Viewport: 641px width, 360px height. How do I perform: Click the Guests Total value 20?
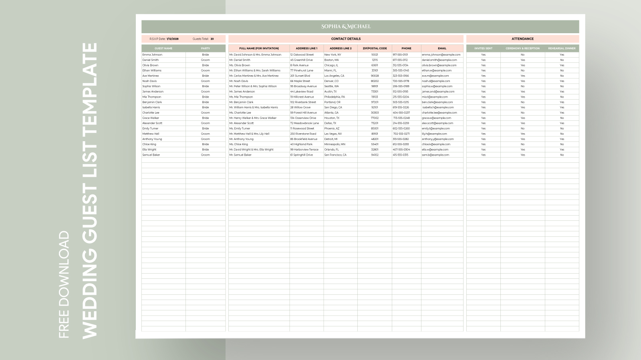212,39
